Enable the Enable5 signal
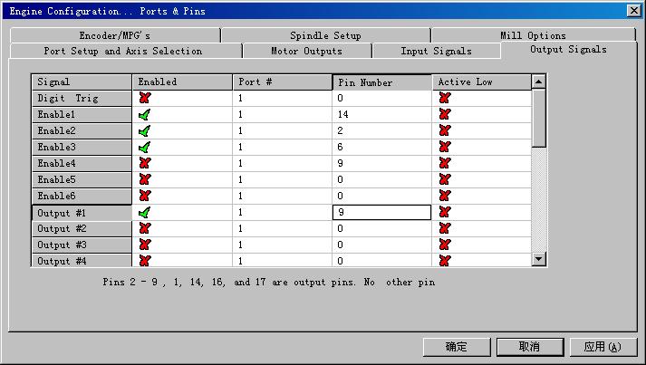The width and height of the screenshot is (646, 365). click(144, 180)
